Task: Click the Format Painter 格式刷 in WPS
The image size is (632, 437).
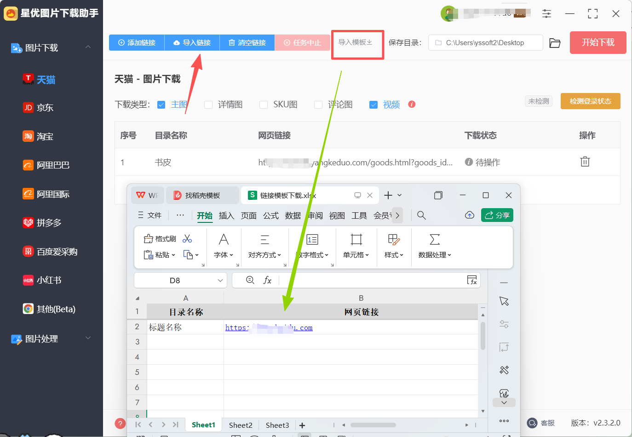Action: point(160,239)
